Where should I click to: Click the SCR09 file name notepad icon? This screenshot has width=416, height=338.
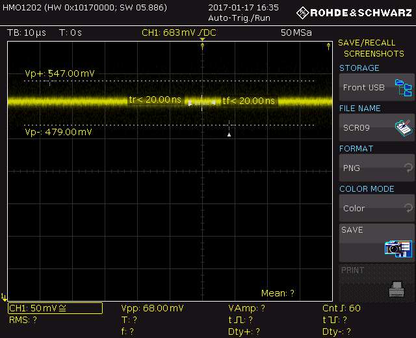403,128
